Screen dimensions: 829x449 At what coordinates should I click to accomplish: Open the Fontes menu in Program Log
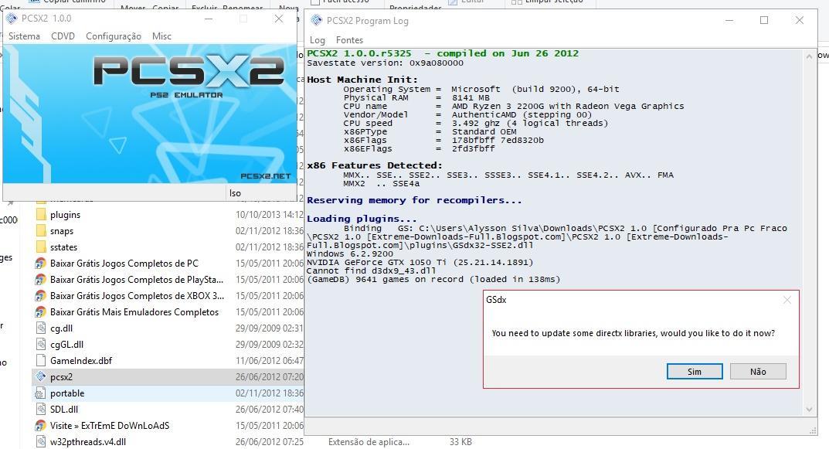(x=349, y=39)
